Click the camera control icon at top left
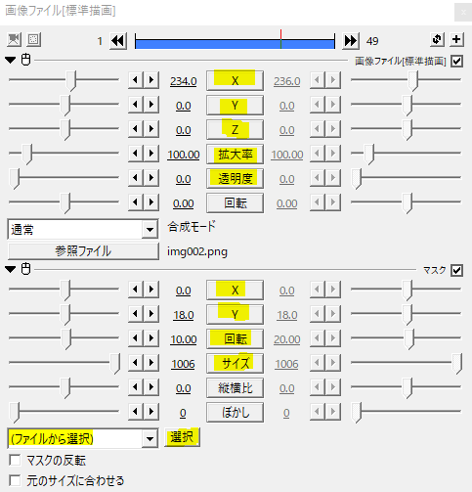Screen dimensions: 472x492 pyautogui.click(x=14, y=40)
